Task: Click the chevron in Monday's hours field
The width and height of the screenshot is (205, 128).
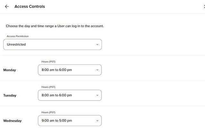Action: 97,70
